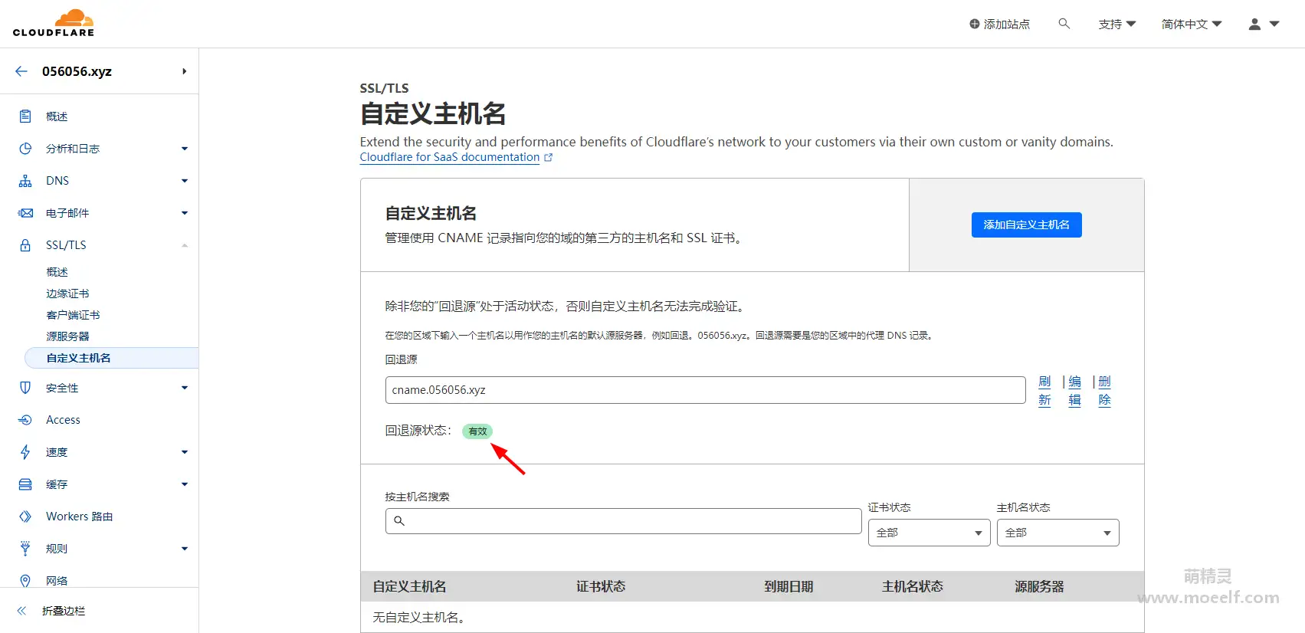Image resolution: width=1305 pixels, height=633 pixels.
Task: Click the 无自定义主机名。 empty row text
Action: [x=421, y=617]
